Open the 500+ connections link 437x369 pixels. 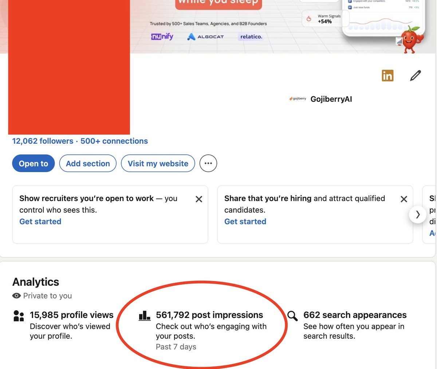coord(114,141)
